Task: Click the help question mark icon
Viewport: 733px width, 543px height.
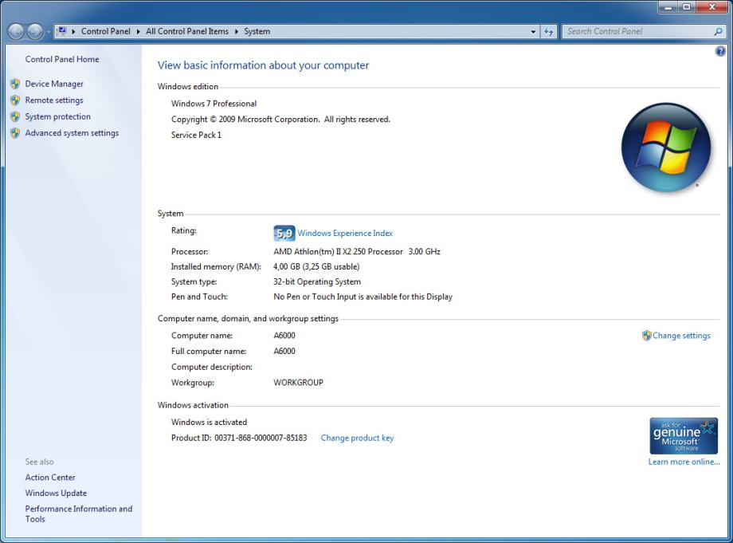Action: (720, 51)
